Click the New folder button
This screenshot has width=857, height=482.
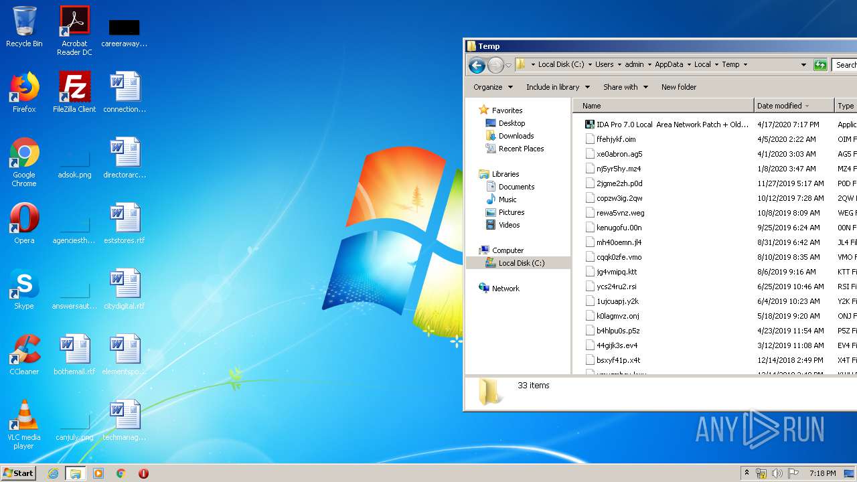pyautogui.click(x=679, y=87)
